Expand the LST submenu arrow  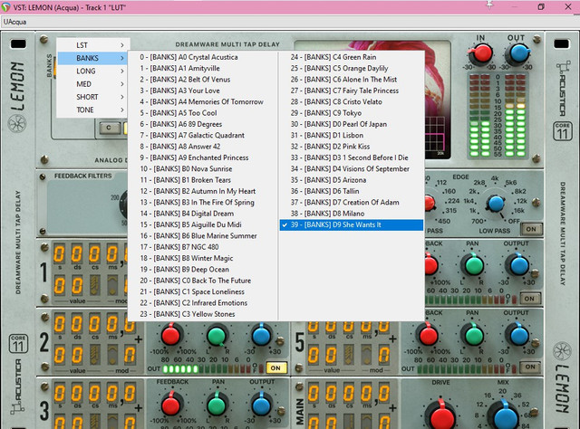pos(122,45)
